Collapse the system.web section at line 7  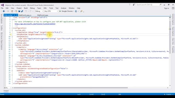point(12,30)
